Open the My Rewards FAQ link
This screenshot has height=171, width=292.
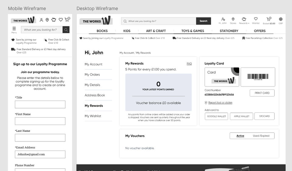tap(189, 64)
